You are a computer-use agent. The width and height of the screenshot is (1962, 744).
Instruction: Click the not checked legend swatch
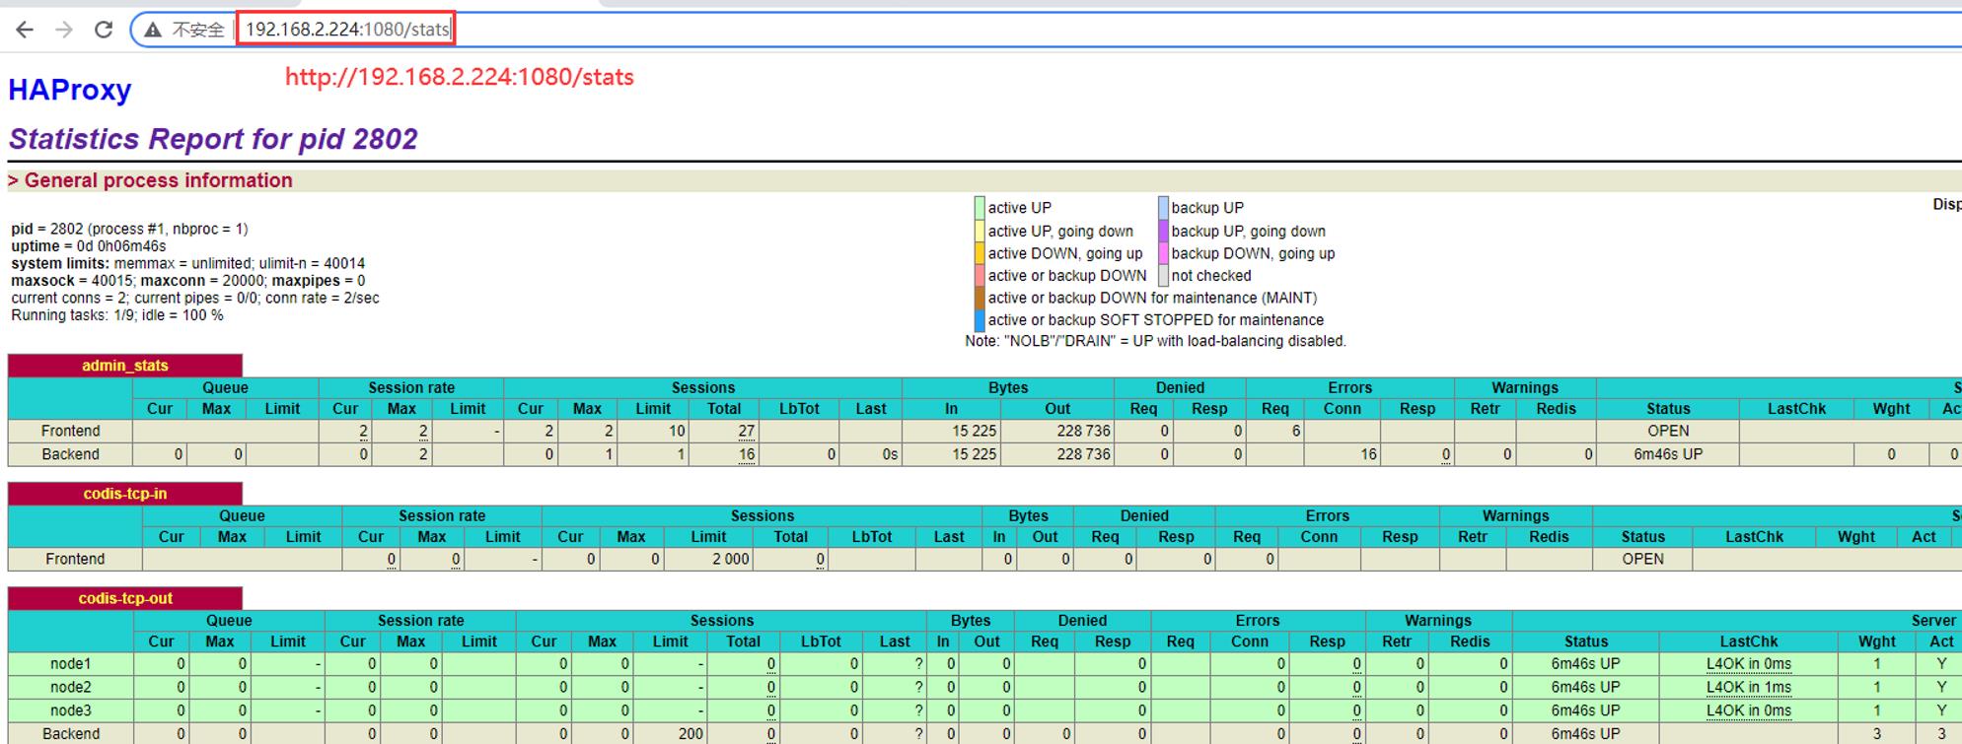tap(1163, 276)
